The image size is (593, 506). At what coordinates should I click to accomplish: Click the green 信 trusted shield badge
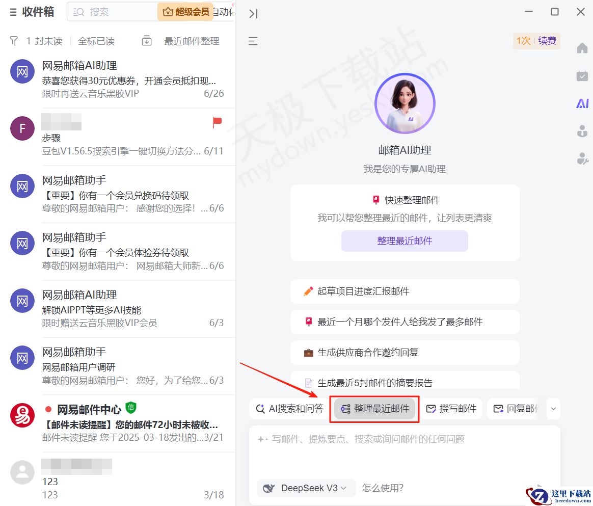[x=131, y=407]
